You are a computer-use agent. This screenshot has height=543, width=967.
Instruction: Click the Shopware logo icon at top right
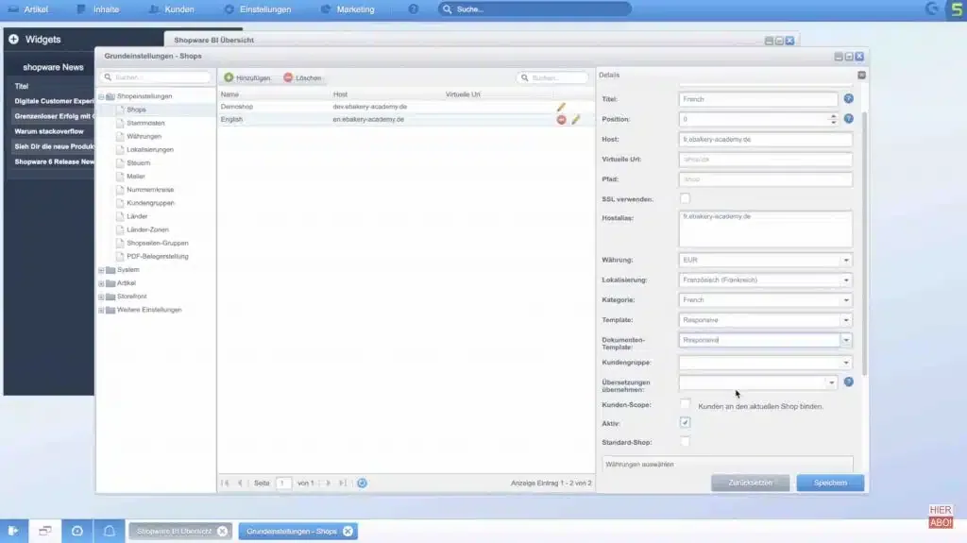pos(956,9)
